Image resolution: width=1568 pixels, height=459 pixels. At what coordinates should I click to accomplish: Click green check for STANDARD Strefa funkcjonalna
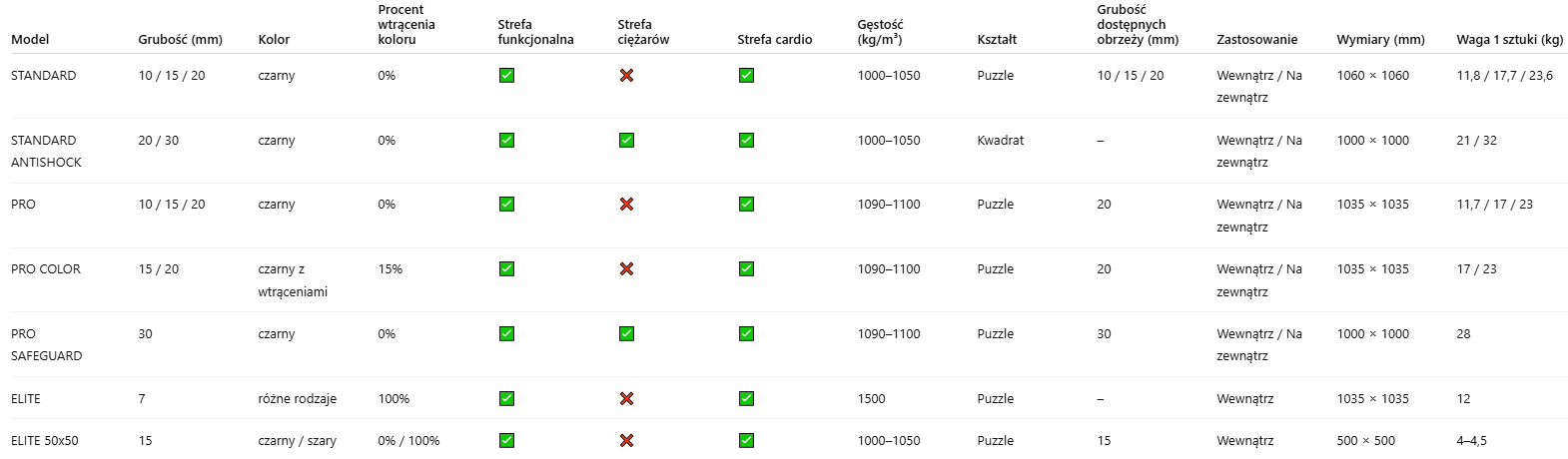[506, 76]
